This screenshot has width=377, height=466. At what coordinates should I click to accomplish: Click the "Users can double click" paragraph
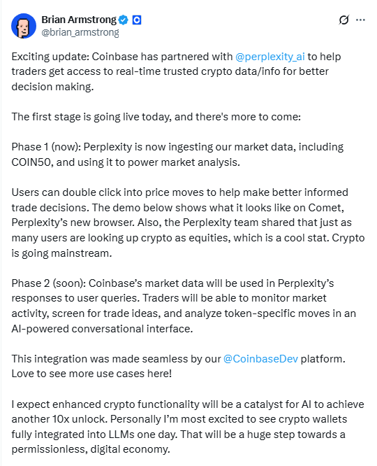coord(188,223)
